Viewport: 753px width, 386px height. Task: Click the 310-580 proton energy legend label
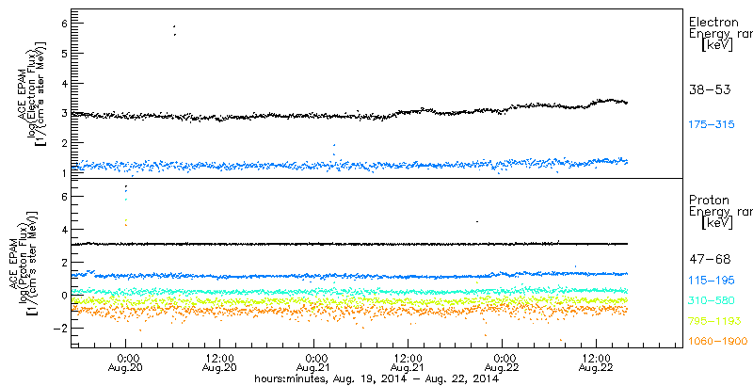[x=712, y=301]
